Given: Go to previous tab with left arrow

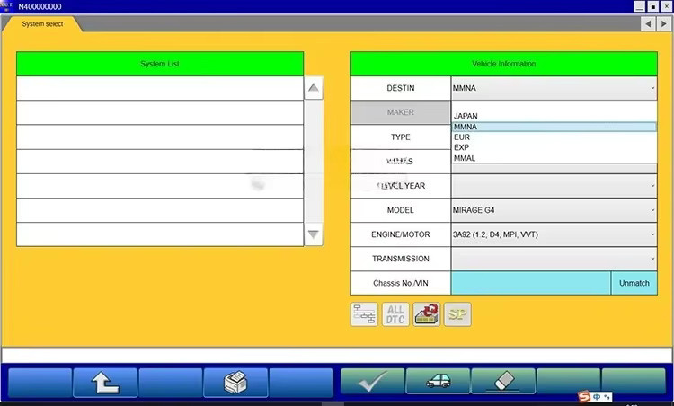Looking at the screenshot, I should coord(648,24).
